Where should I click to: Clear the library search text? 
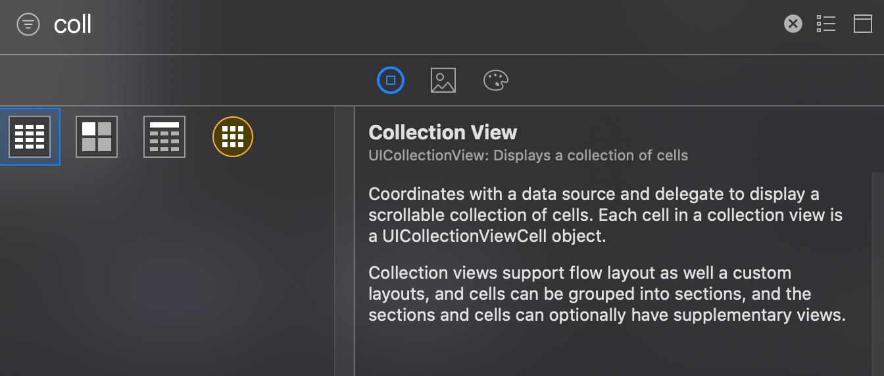793,24
